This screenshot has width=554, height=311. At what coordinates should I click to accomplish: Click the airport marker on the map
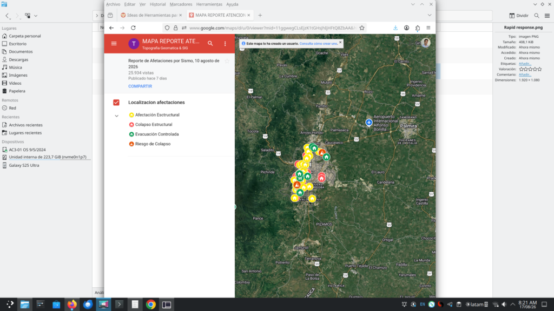[x=369, y=123]
